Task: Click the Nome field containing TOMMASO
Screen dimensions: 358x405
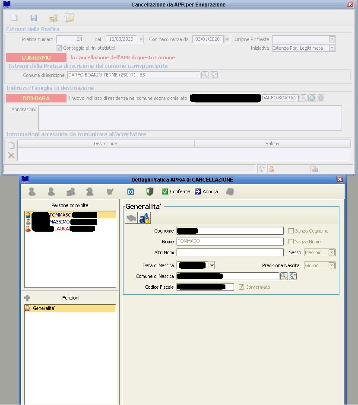Action: point(230,242)
